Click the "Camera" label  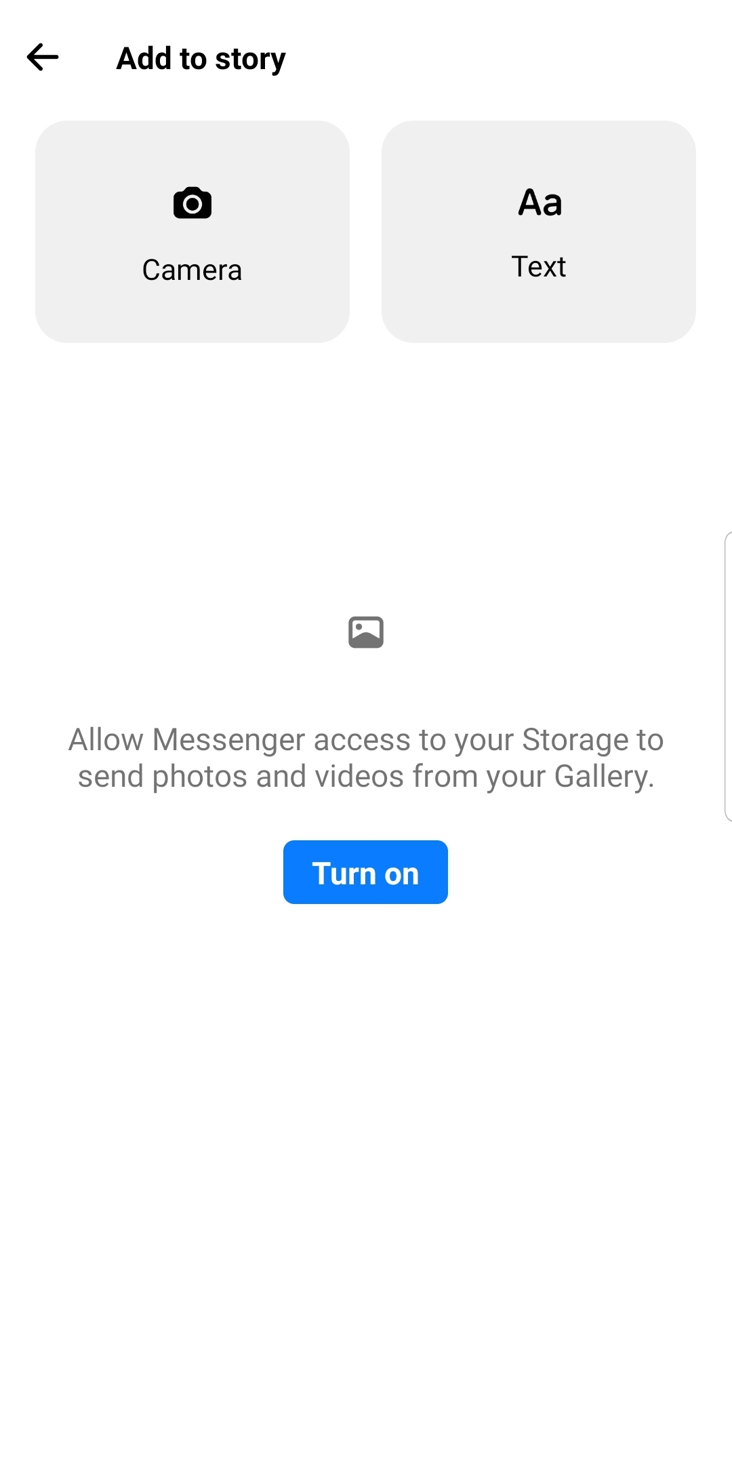pyautogui.click(x=192, y=270)
